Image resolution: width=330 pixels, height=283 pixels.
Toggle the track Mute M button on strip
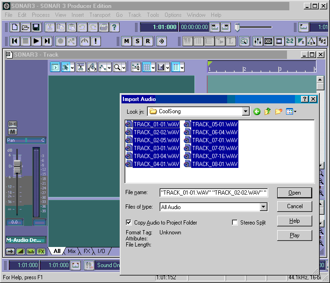(x=13, y=132)
